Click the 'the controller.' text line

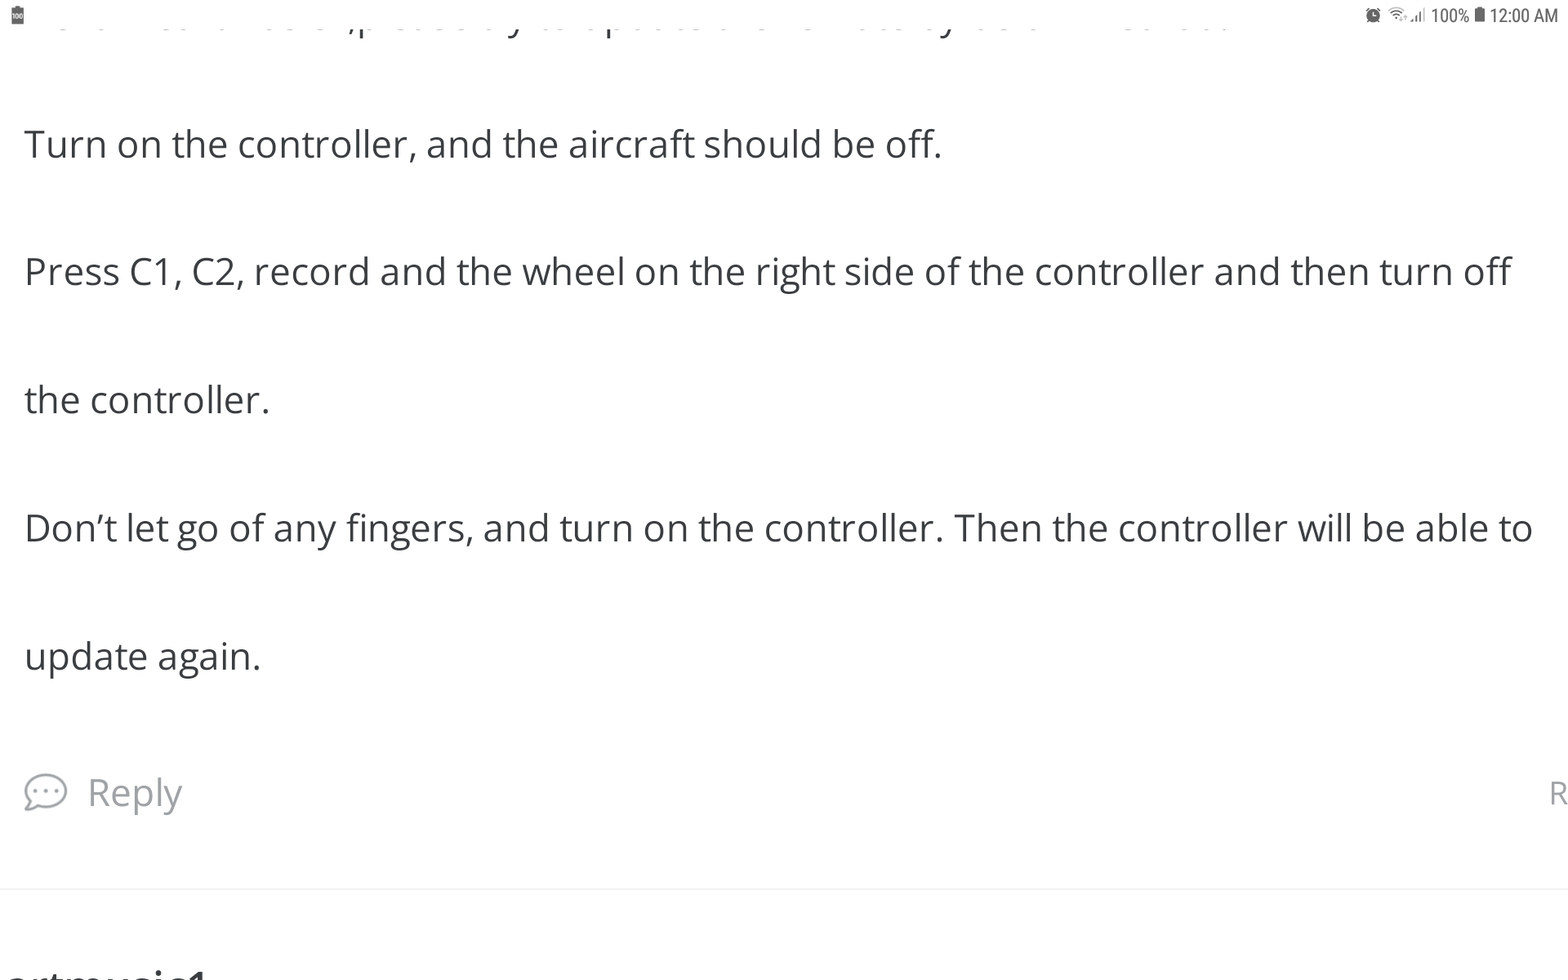tap(147, 400)
